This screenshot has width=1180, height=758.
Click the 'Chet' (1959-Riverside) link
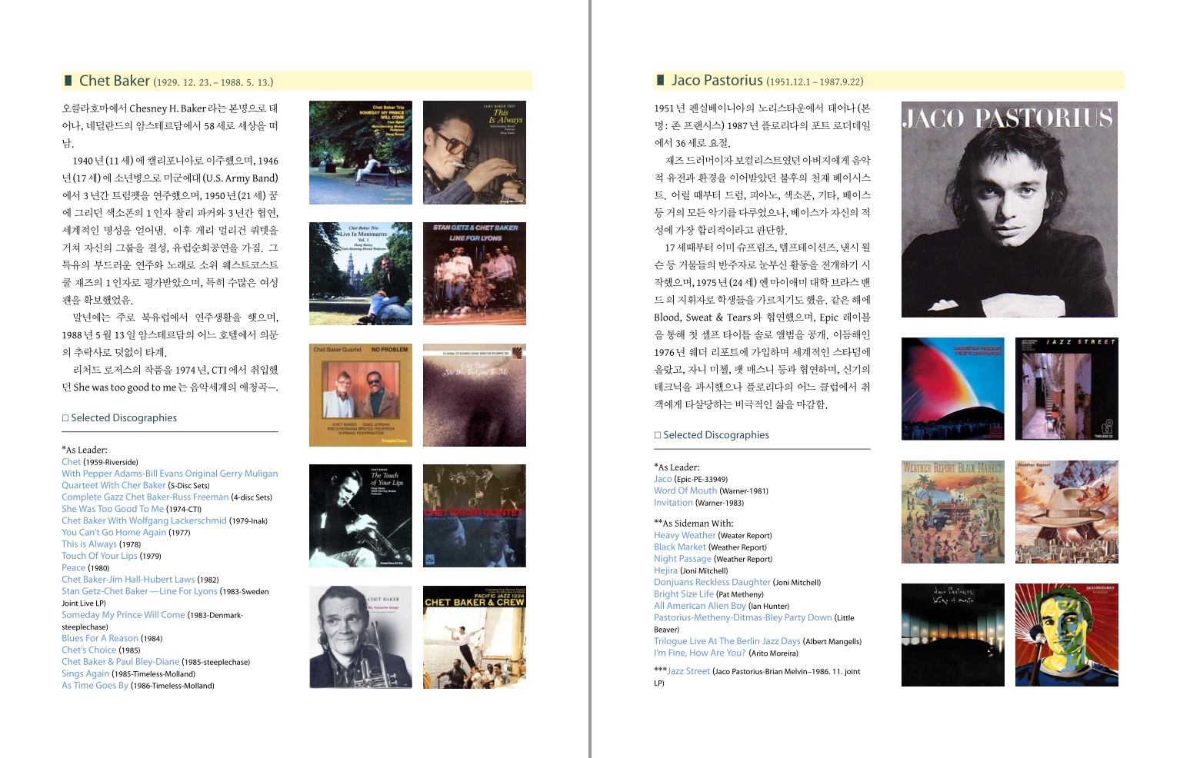(x=72, y=462)
